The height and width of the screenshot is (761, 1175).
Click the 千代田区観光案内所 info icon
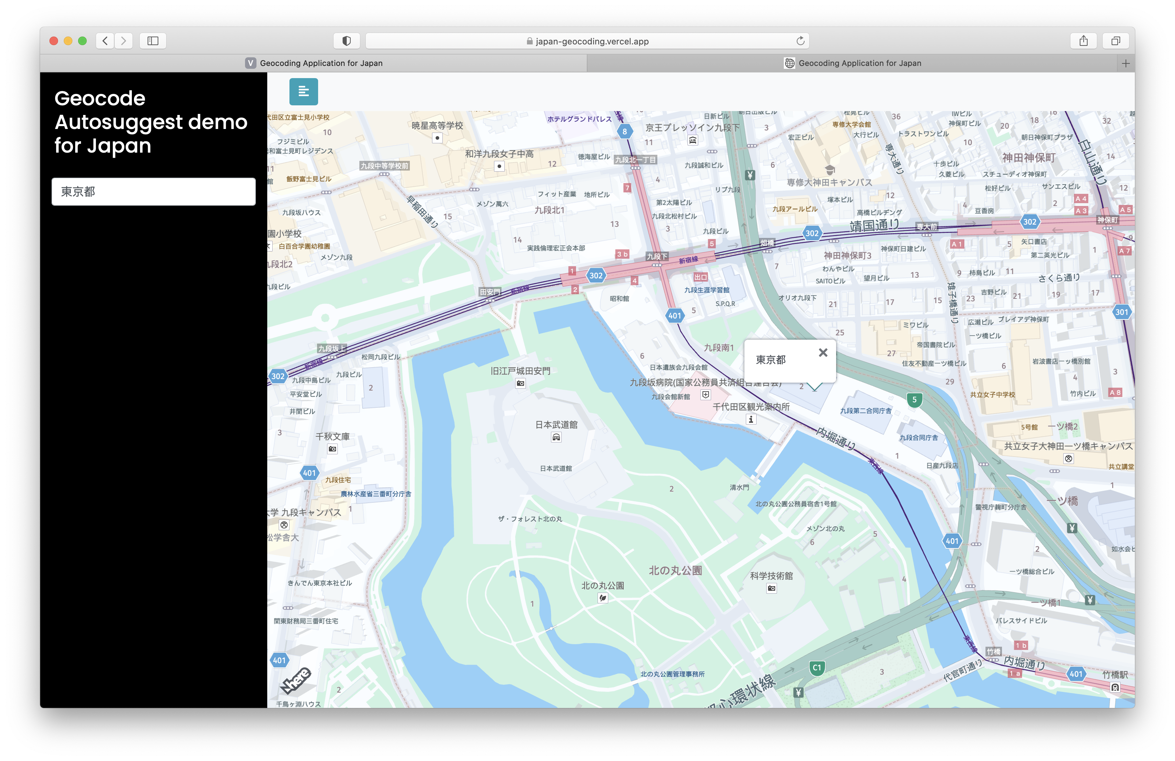[x=750, y=419]
